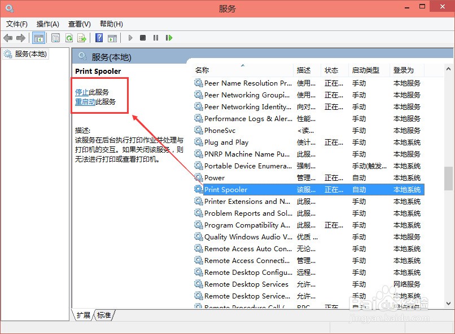Screen dimensions: 455x334
Task: Click the Stop Service square icon
Action: (143, 38)
